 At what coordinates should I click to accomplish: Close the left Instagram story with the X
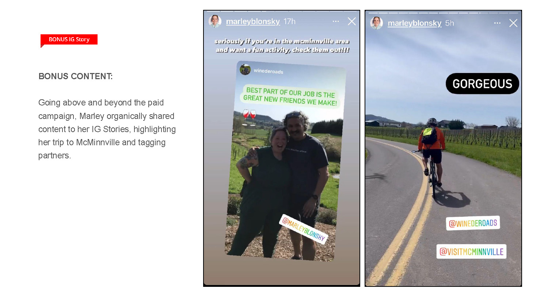[x=352, y=22]
